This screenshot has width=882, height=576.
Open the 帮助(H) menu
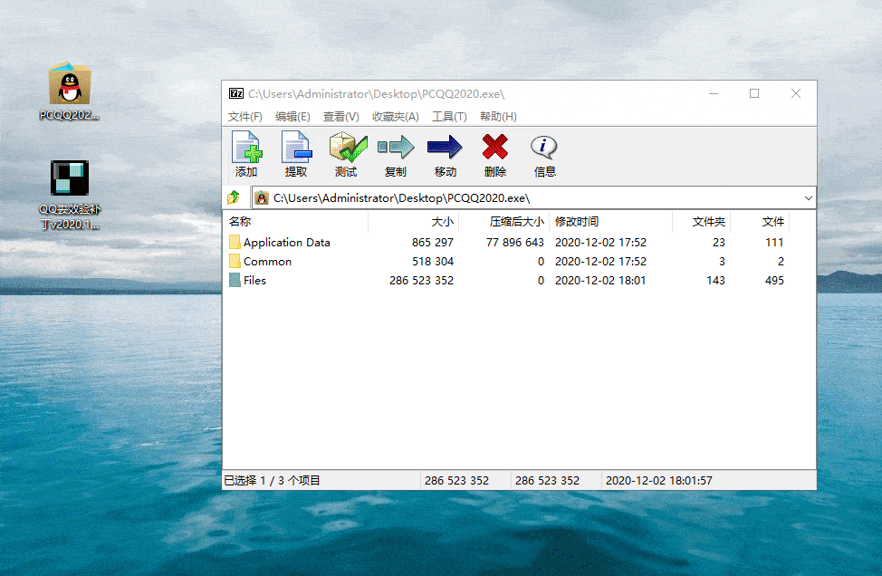(498, 117)
